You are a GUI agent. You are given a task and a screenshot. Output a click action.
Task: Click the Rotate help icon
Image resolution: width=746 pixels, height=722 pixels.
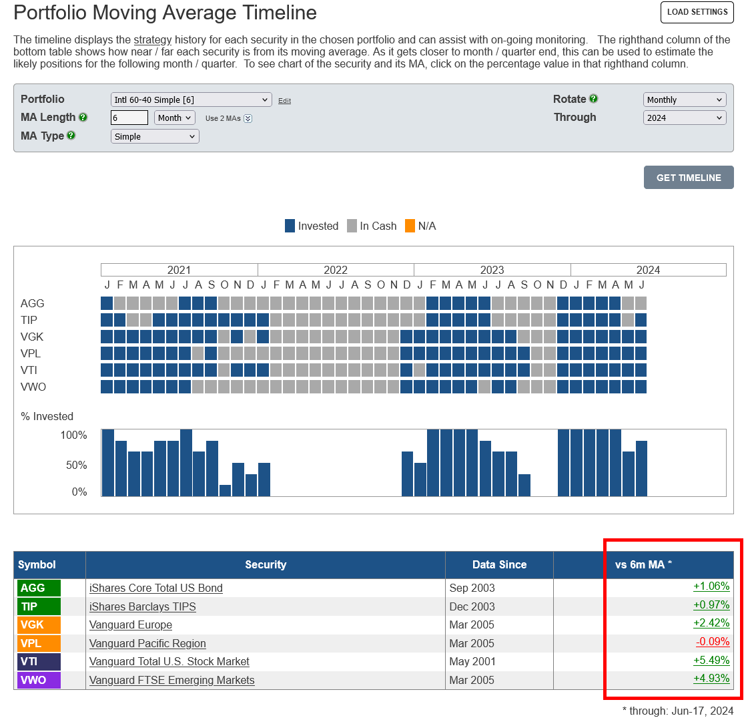tap(593, 99)
